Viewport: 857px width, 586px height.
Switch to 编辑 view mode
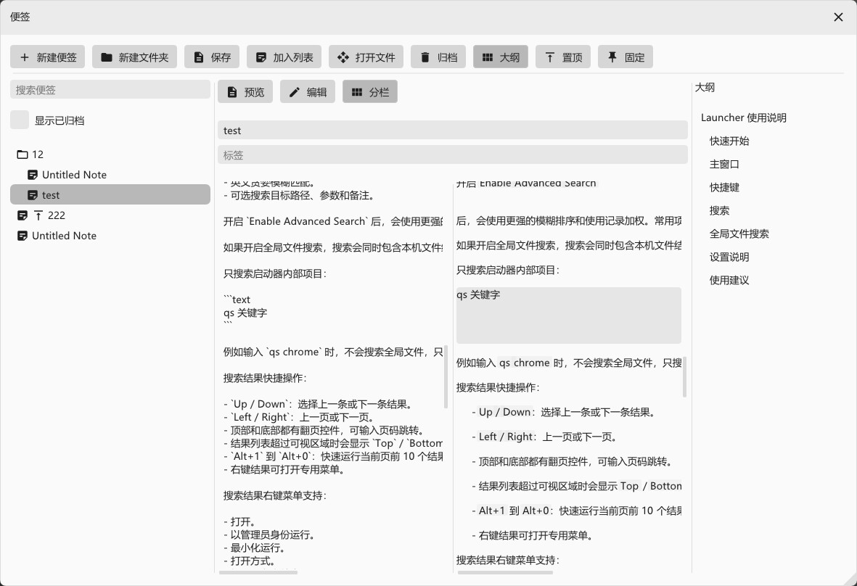[x=308, y=91]
